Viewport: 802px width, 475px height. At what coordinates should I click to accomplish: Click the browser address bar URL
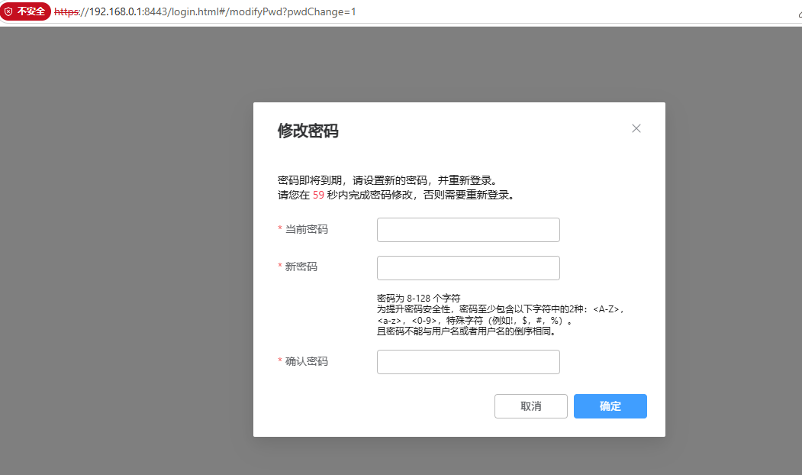[205, 11]
